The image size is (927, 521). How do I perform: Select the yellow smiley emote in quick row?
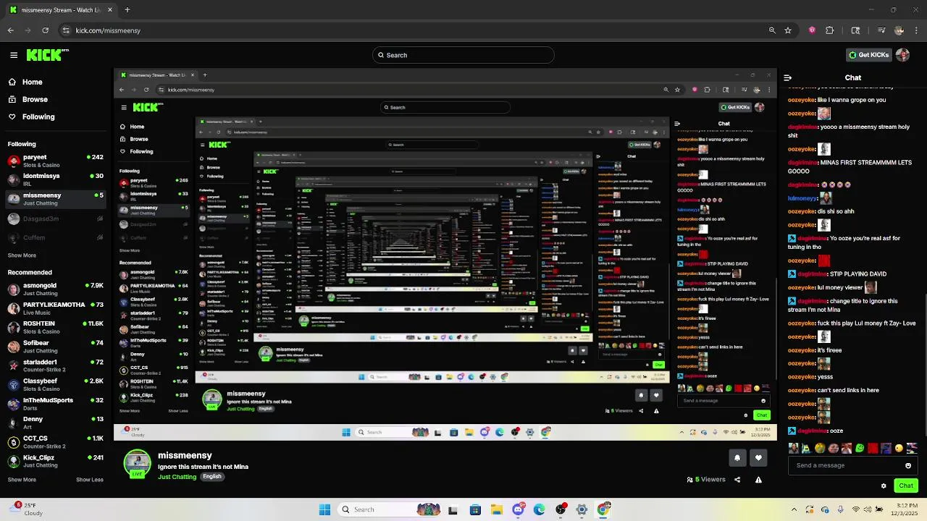click(899, 449)
